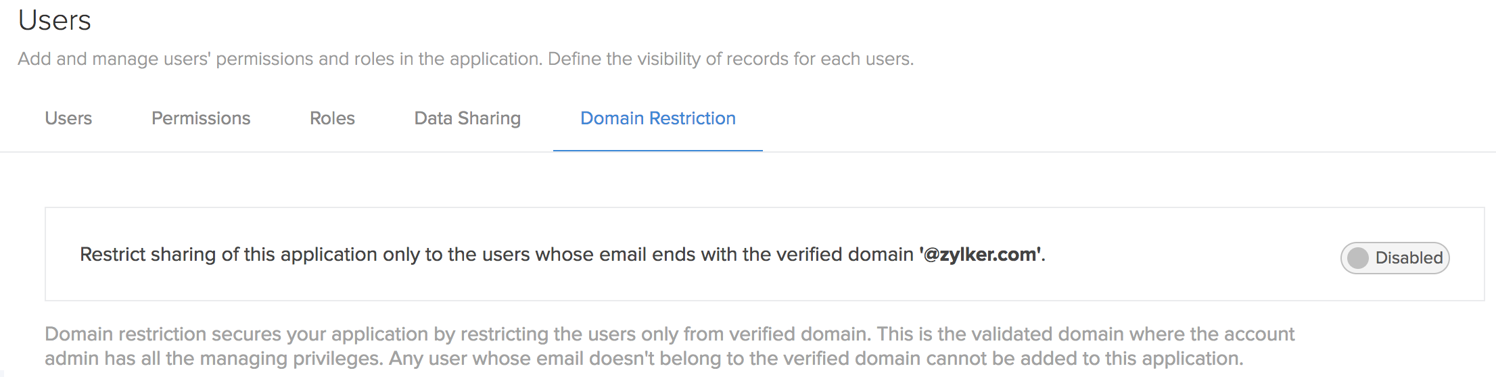Click the gray knob of the toggle

click(1357, 257)
